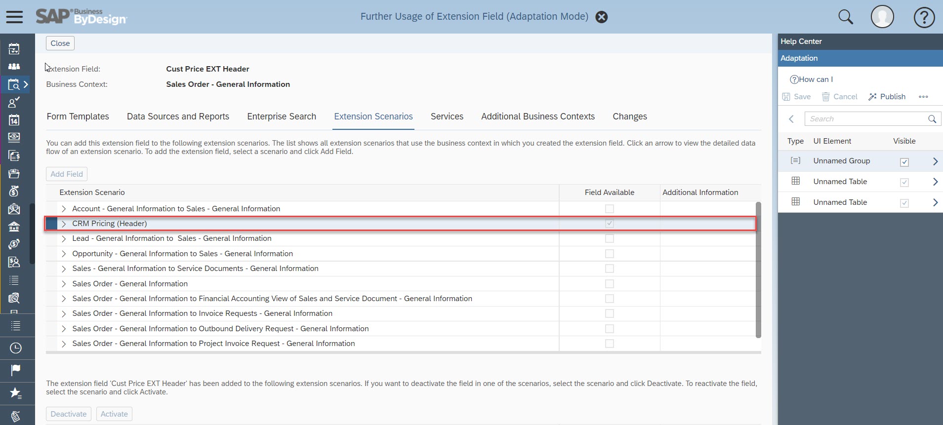This screenshot has width=943, height=425.
Task: Close adaptation mode with the X icon
Action: pyautogui.click(x=601, y=17)
